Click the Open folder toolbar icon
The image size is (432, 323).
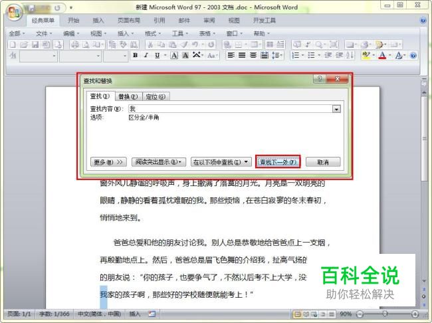(24, 45)
